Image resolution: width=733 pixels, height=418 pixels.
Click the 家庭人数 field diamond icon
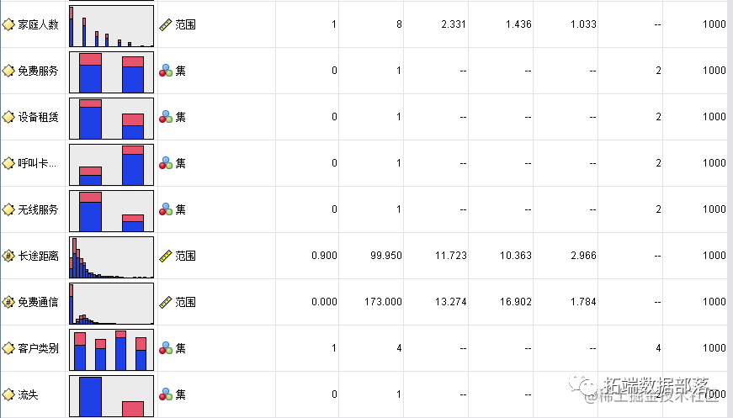(8, 24)
